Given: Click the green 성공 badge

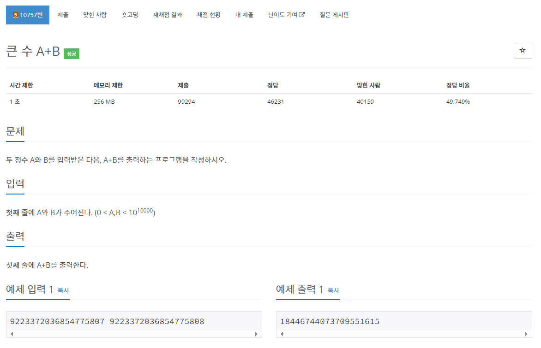Looking at the screenshot, I should [72, 54].
